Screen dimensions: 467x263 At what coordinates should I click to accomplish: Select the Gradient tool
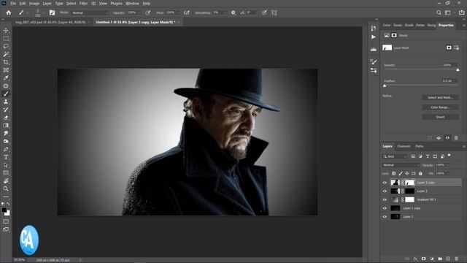coord(6,125)
